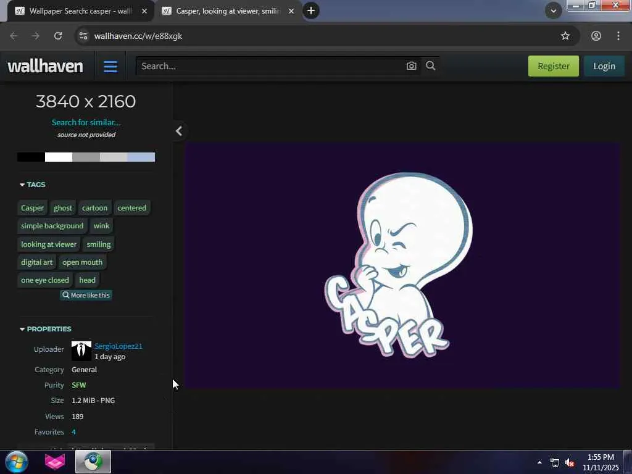This screenshot has height=474, width=632.
Task: Focus the wallhaven Search field
Action: tap(270, 66)
